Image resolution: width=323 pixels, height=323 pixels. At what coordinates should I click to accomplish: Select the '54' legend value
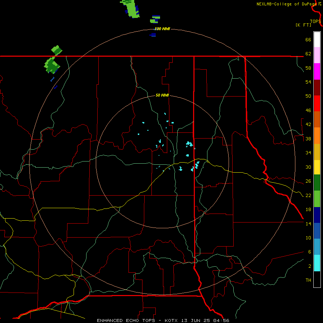pos(308,82)
